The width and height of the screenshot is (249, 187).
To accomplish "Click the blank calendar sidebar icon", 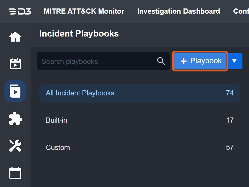I will (15, 173).
